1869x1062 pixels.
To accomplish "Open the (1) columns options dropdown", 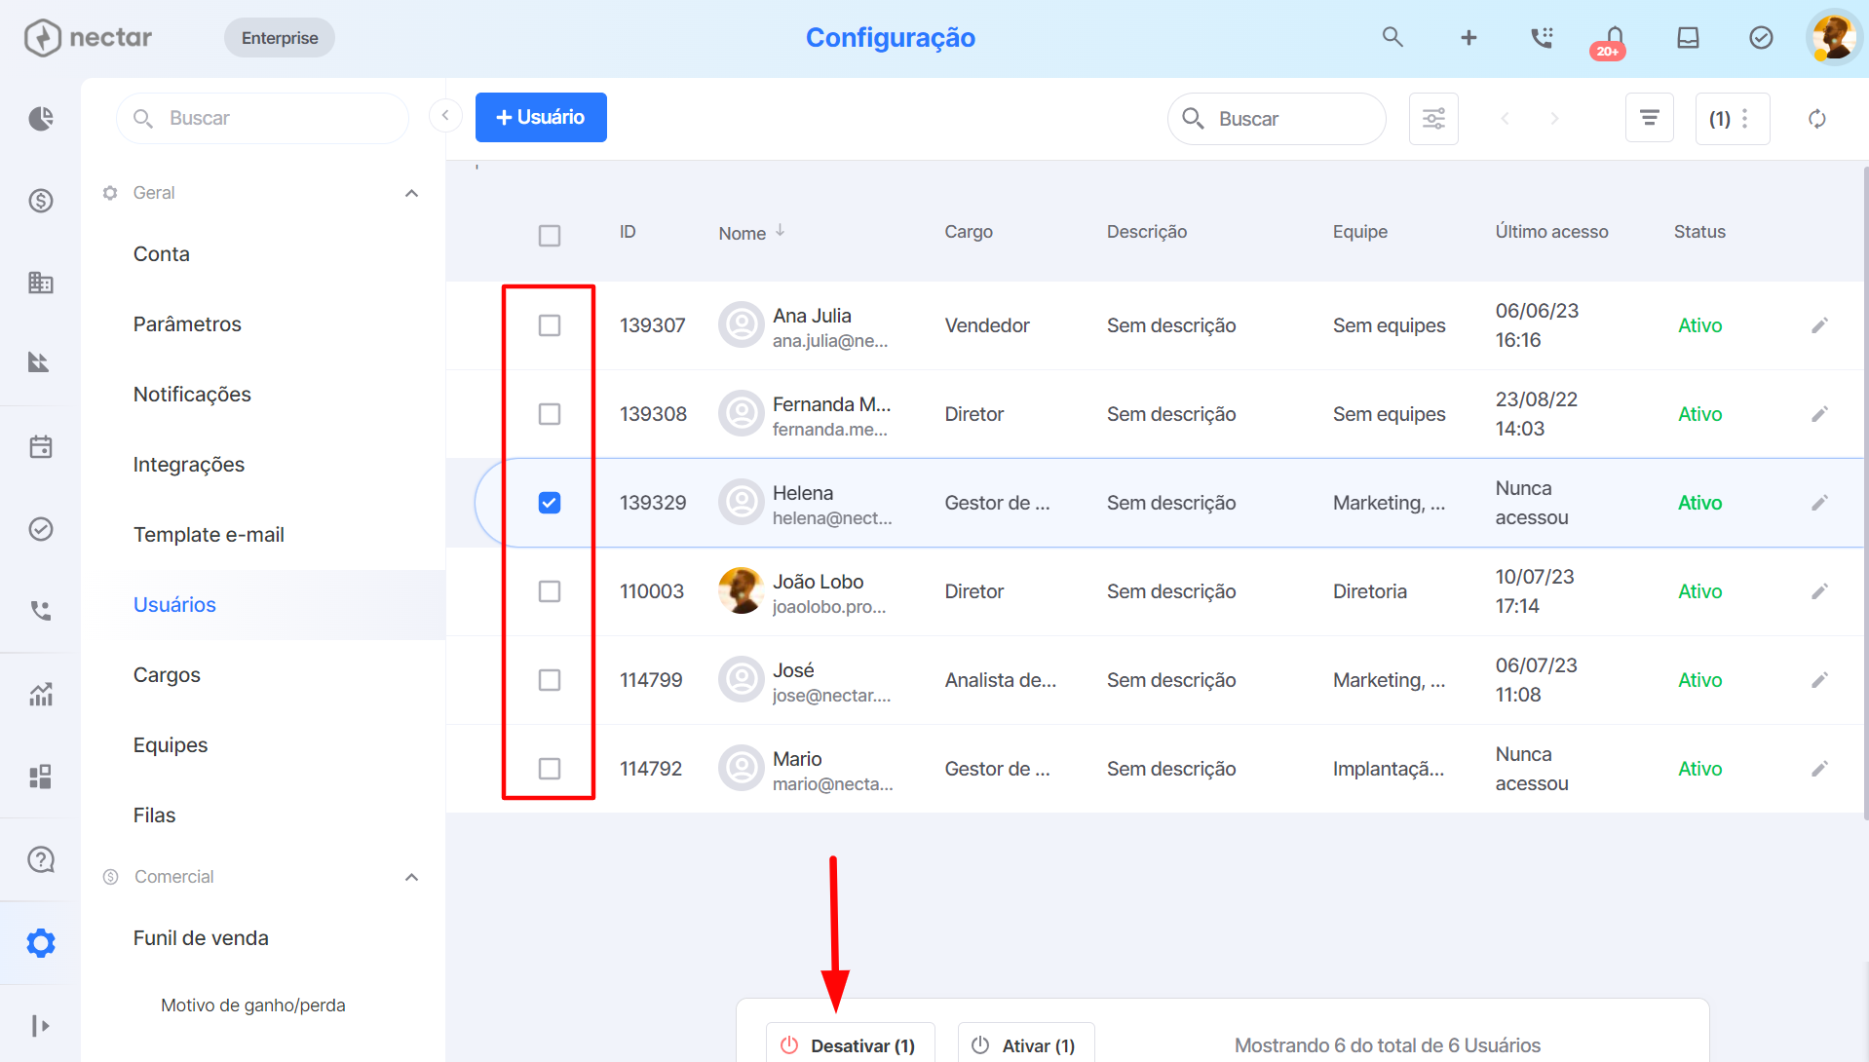I will (1732, 119).
